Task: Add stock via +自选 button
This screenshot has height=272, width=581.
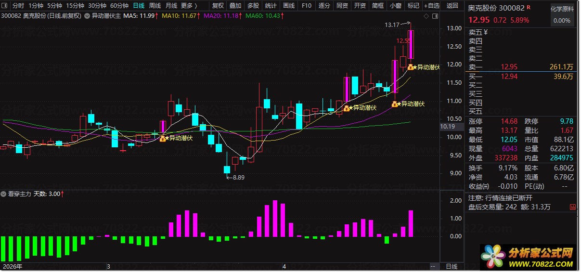Action: pyautogui.click(x=432, y=6)
